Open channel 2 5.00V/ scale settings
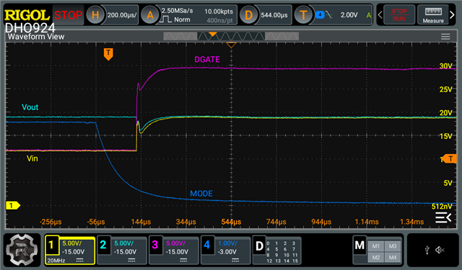The height and width of the screenshot is (270, 462). [128, 248]
